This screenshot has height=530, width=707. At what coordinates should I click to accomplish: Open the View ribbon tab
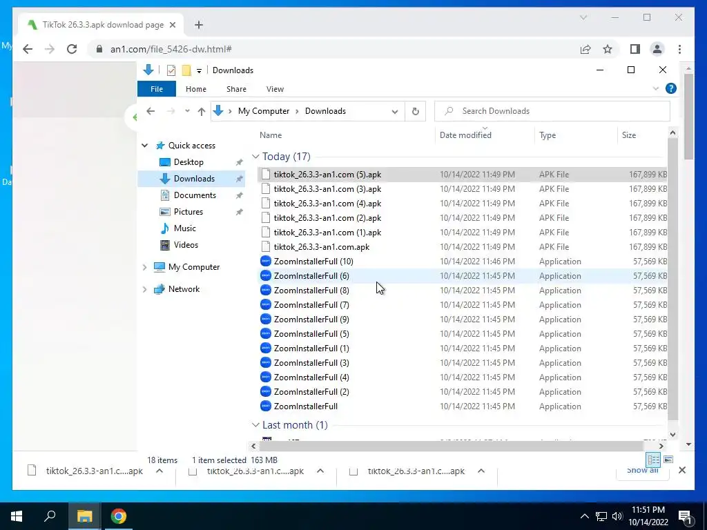pyautogui.click(x=275, y=89)
